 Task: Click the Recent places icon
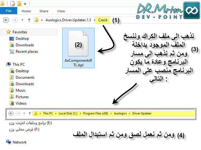tap(12, 52)
